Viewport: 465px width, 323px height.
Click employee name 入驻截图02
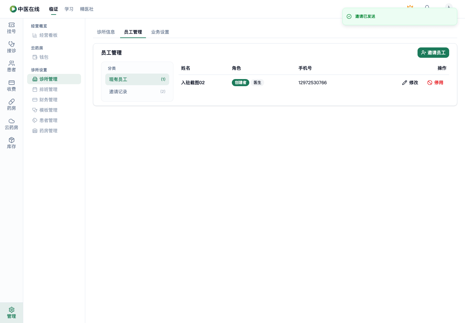coord(193,83)
